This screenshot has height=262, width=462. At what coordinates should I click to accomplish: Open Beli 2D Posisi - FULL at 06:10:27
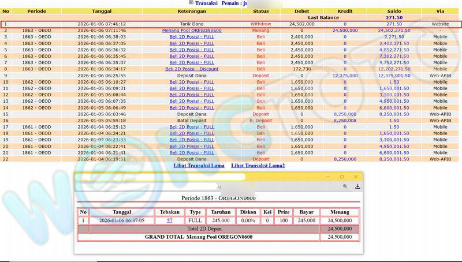point(191,82)
